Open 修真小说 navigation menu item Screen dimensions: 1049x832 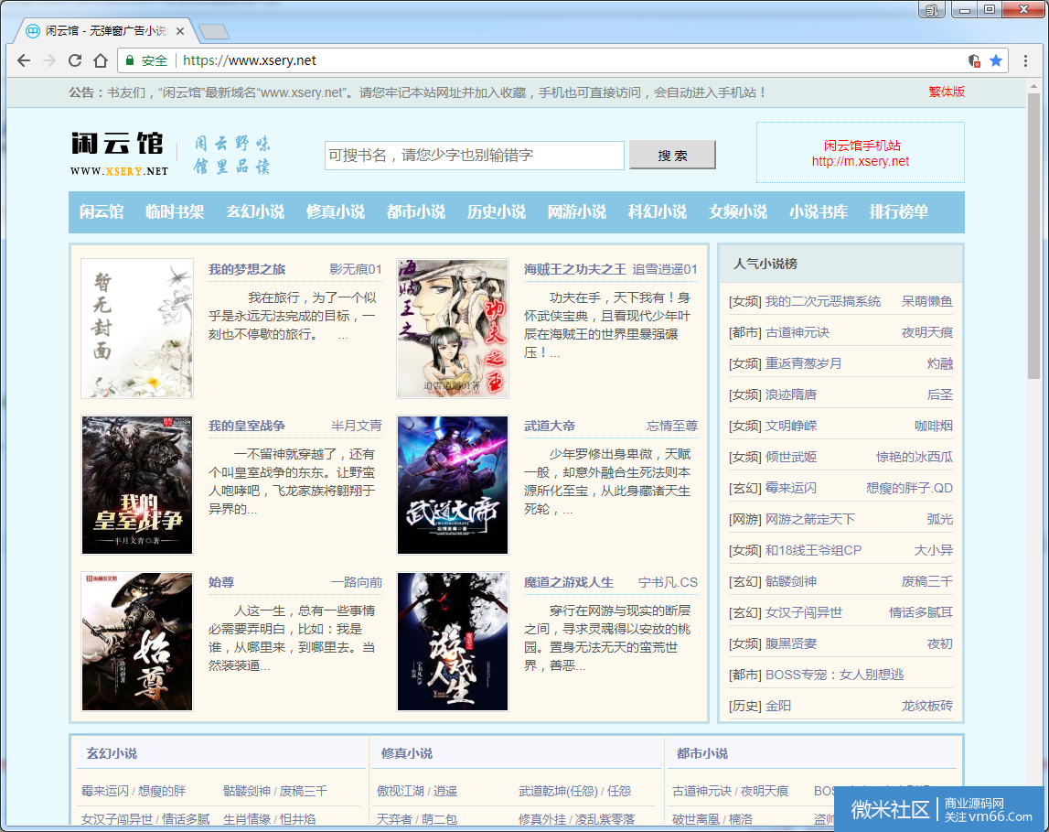click(x=335, y=212)
